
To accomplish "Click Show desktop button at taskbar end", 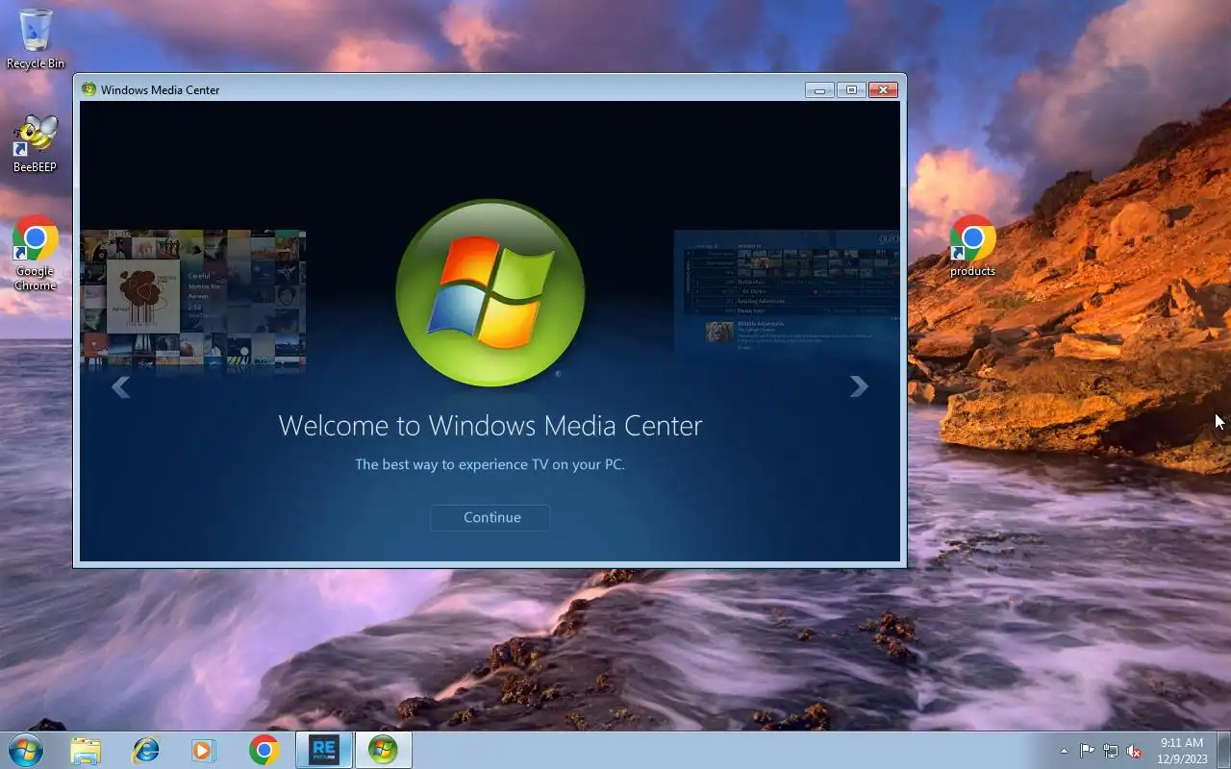I will [x=1223, y=750].
